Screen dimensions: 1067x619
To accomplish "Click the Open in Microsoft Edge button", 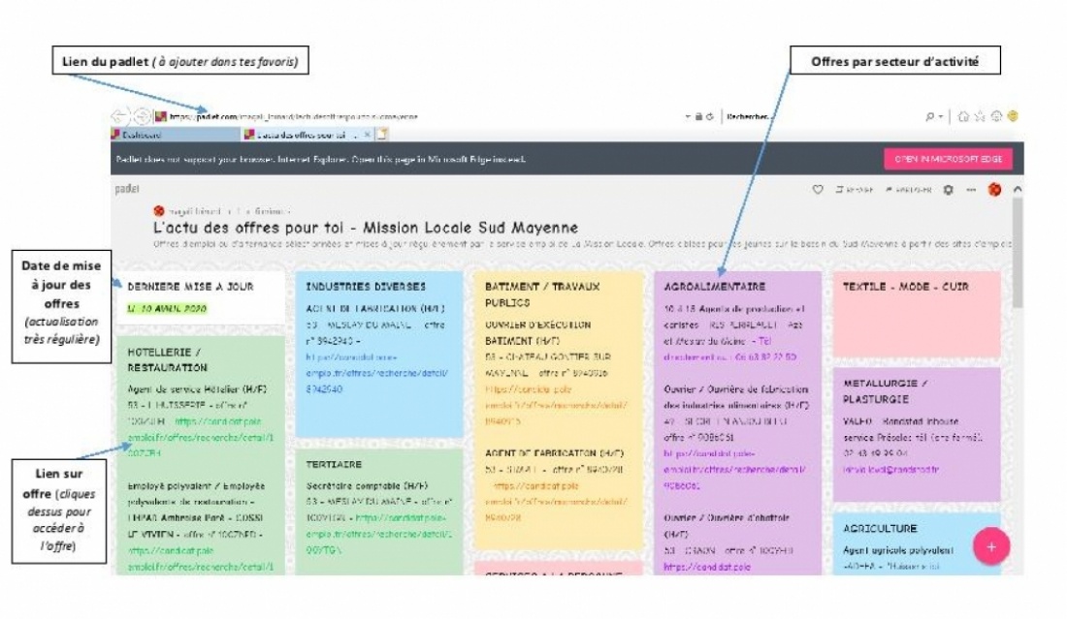I will pyautogui.click(x=948, y=159).
